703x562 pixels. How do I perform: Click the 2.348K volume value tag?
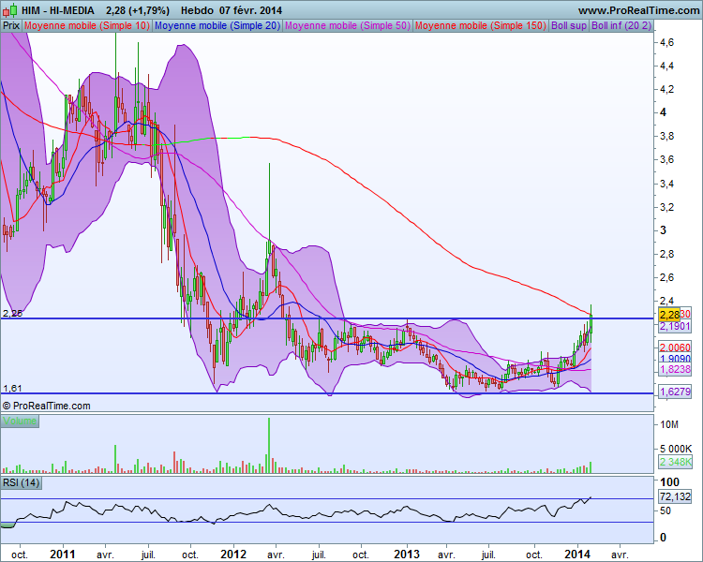(676, 462)
